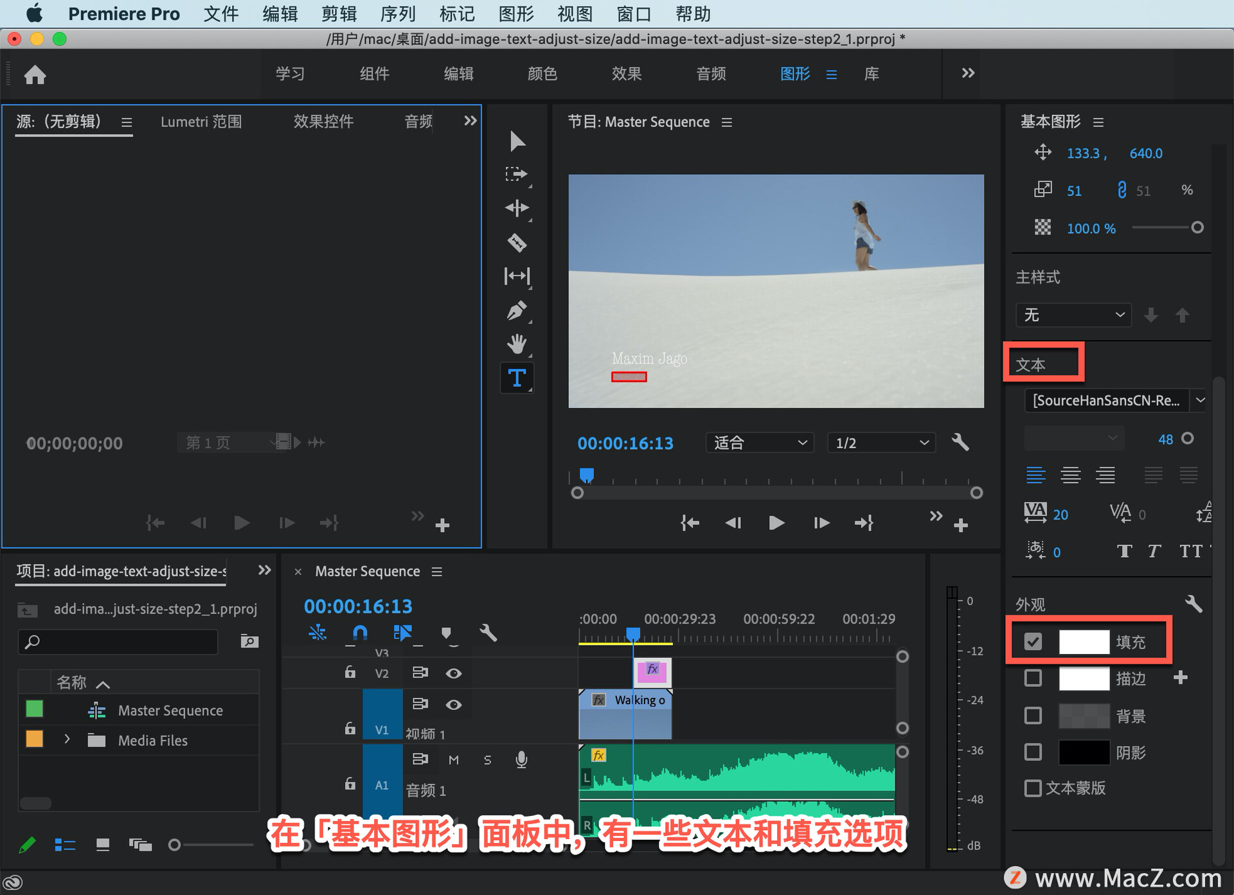The width and height of the screenshot is (1234, 895).
Task: Enable the Shadow checkbox
Action: (x=1033, y=752)
